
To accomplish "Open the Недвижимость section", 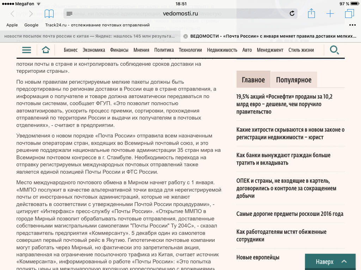I will point(222,50).
